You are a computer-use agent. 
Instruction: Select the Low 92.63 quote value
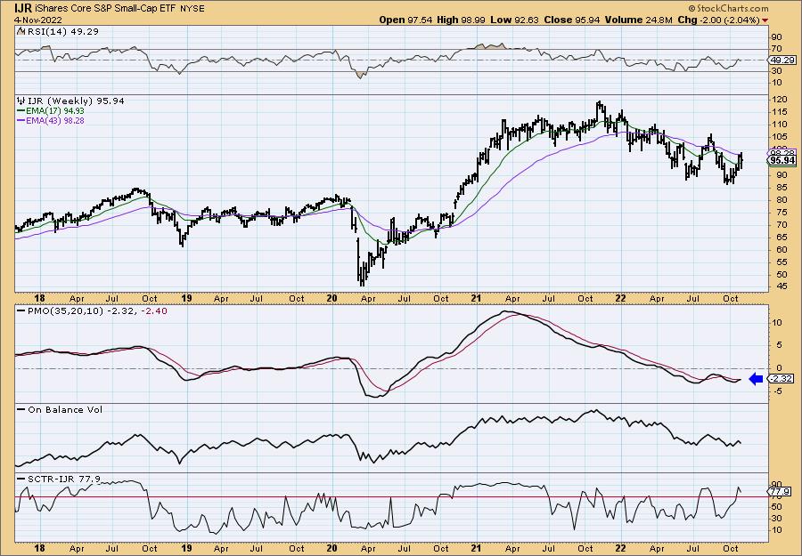point(514,20)
